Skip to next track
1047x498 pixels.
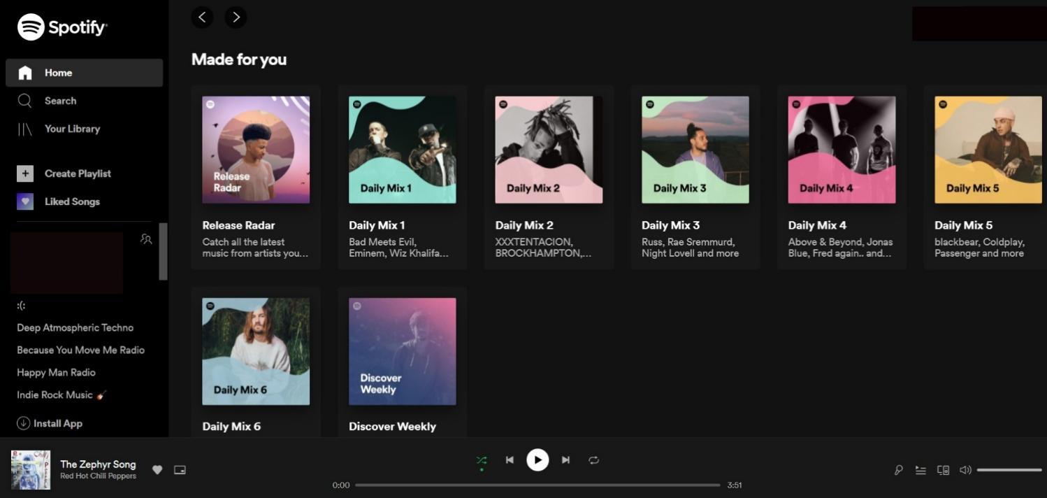(x=565, y=460)
